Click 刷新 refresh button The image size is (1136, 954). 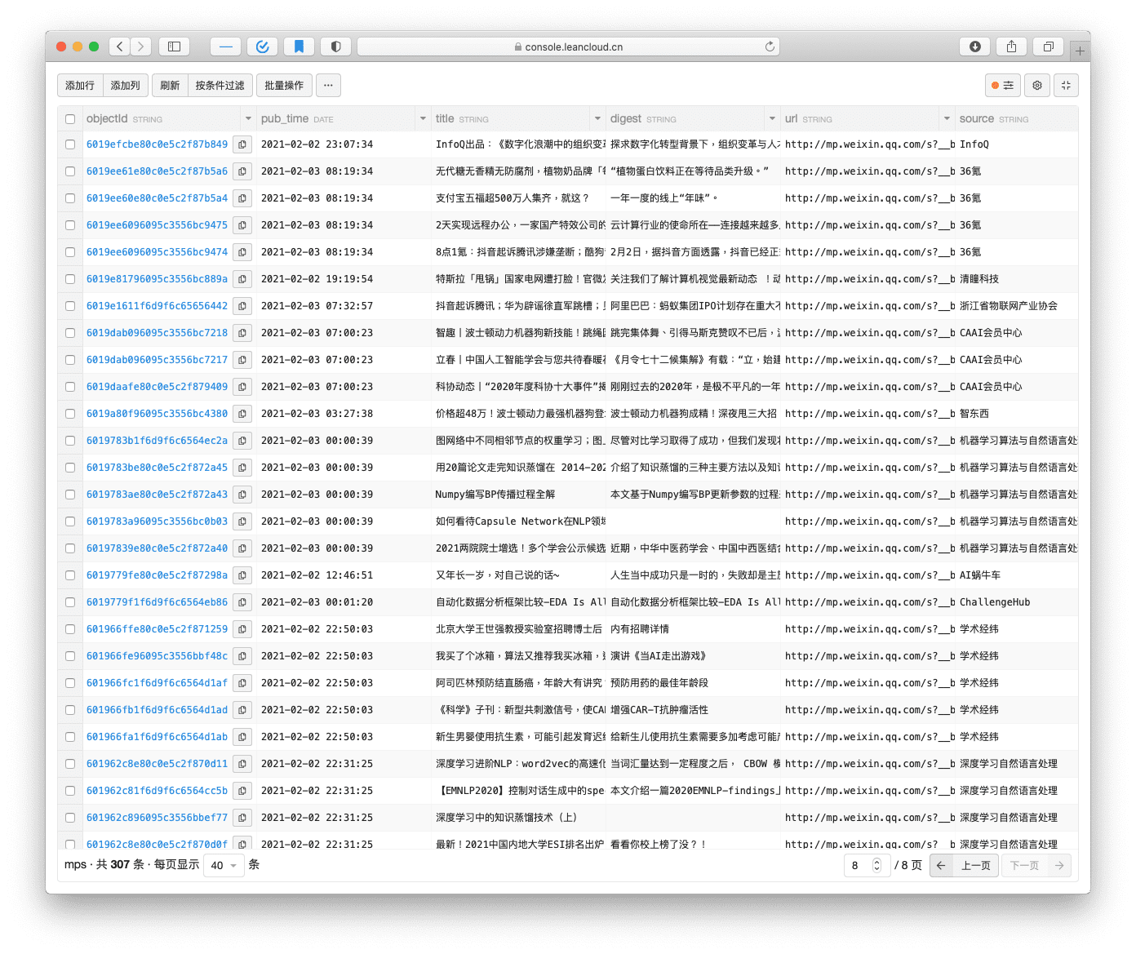coord(170,85)
